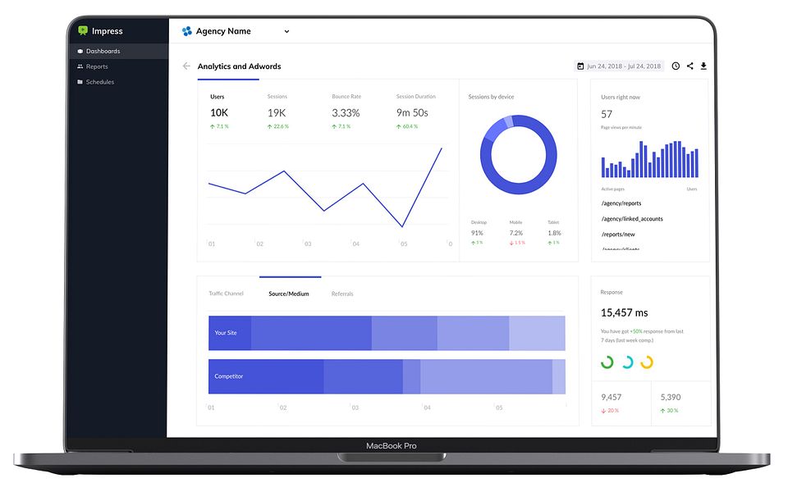Select the Users metric tab

tap(217, 97)
